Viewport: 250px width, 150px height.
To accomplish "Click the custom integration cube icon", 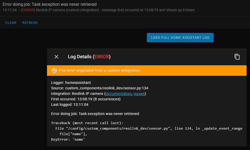I will click(x=54, y=70).
